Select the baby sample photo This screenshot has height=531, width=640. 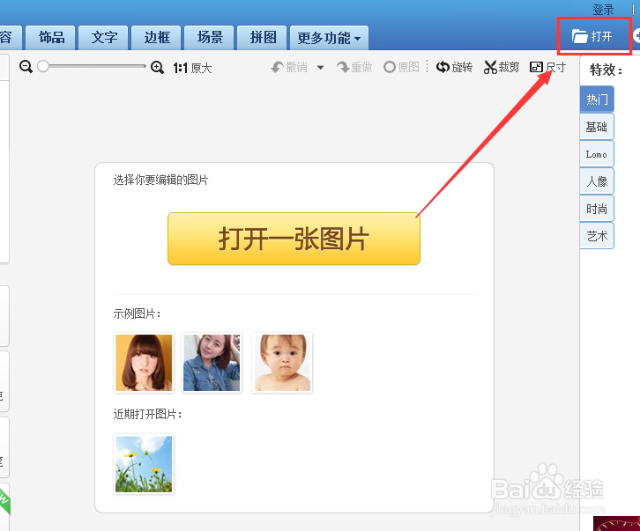pos(282,363)
